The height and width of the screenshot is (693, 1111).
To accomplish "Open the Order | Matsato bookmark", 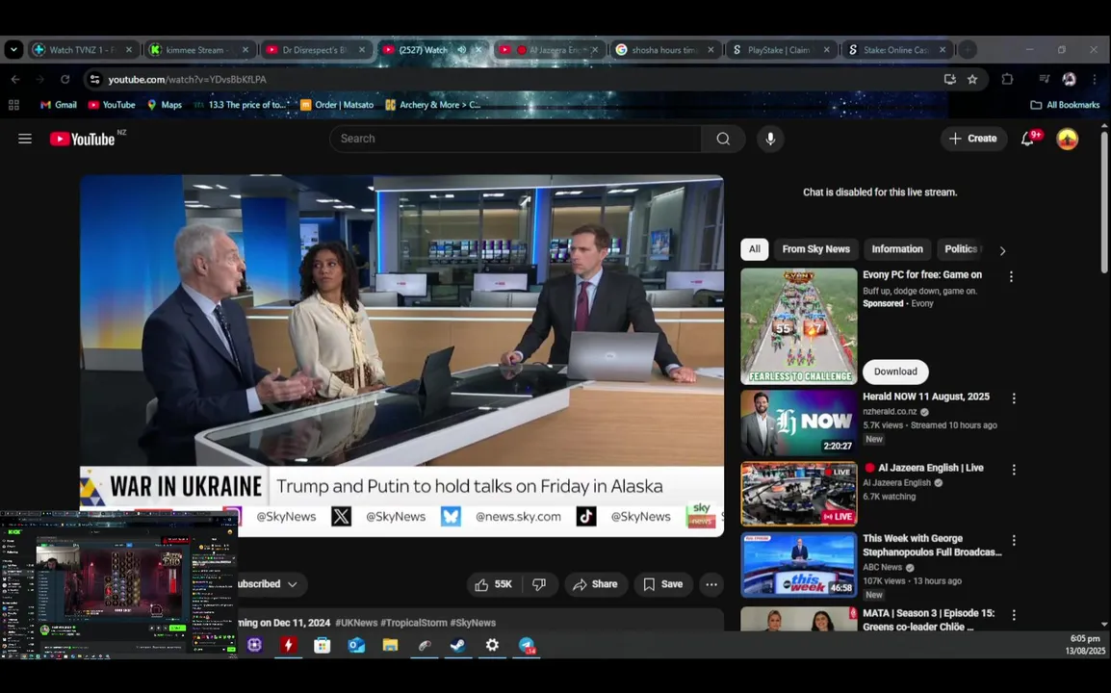I will pos(337,105).
